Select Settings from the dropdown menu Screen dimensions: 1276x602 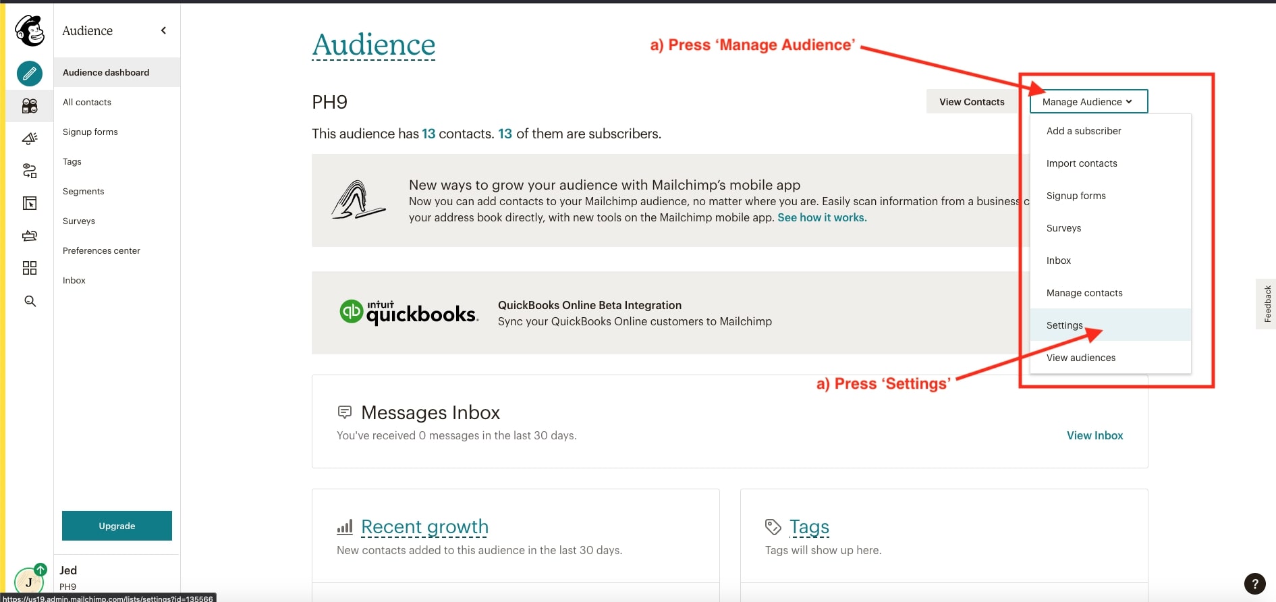[x=1064, y=325]
